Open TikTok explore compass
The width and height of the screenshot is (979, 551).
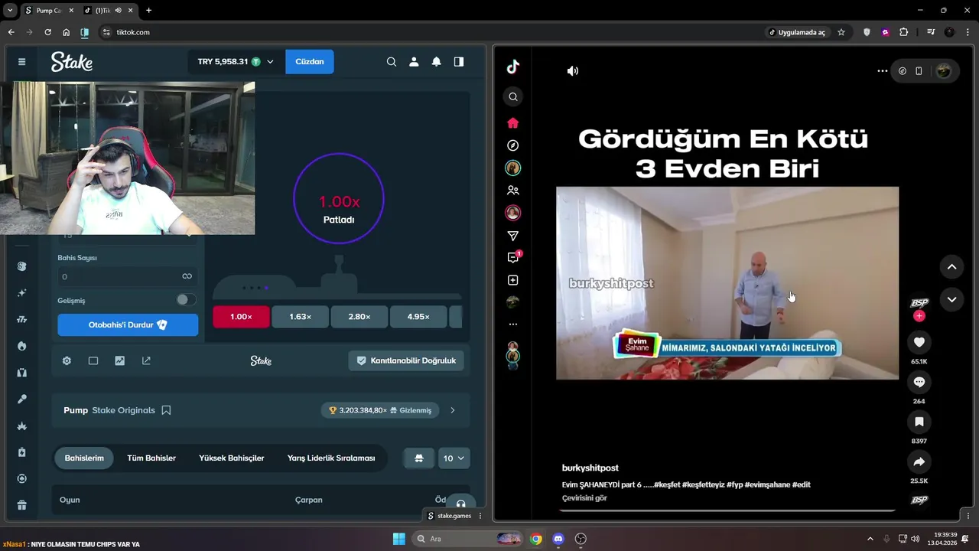point(513,145)
